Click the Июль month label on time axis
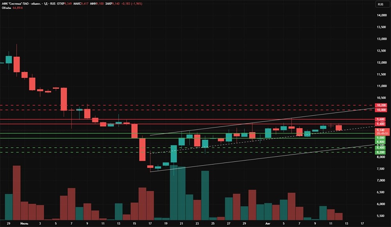 click(x=24, y=223)
